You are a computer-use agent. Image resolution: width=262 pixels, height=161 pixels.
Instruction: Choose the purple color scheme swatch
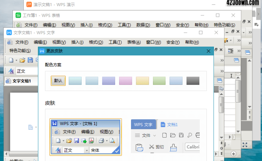(109, 81)
